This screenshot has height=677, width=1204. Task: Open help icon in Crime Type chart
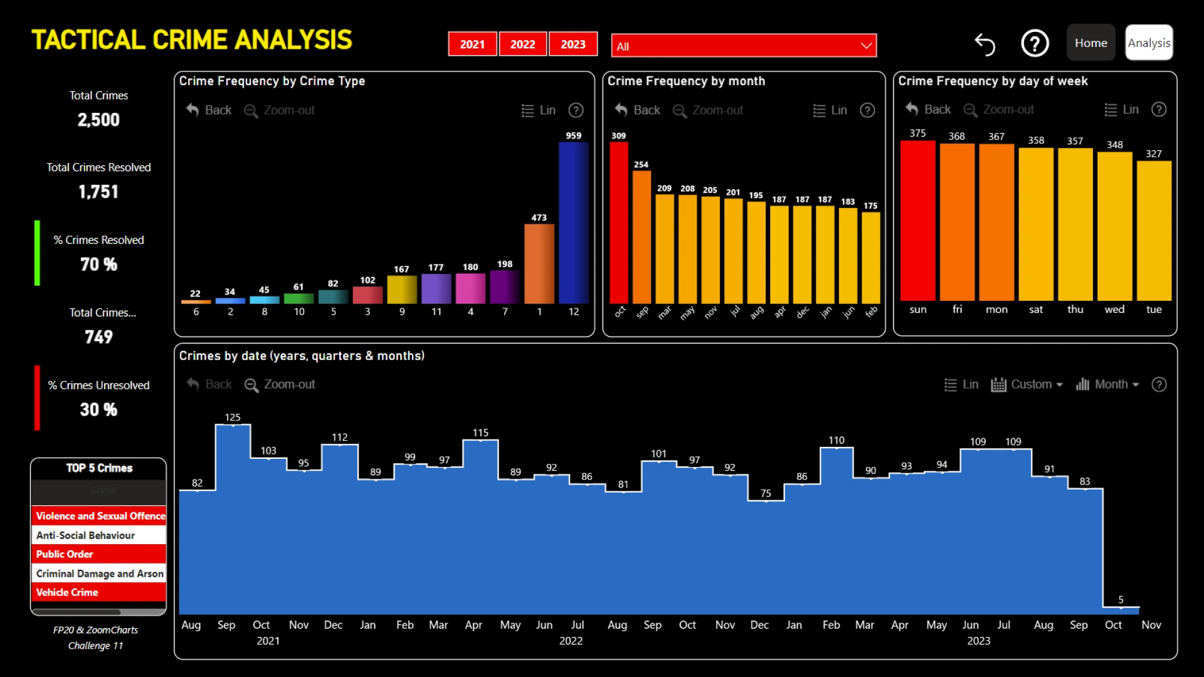[576, 110]
